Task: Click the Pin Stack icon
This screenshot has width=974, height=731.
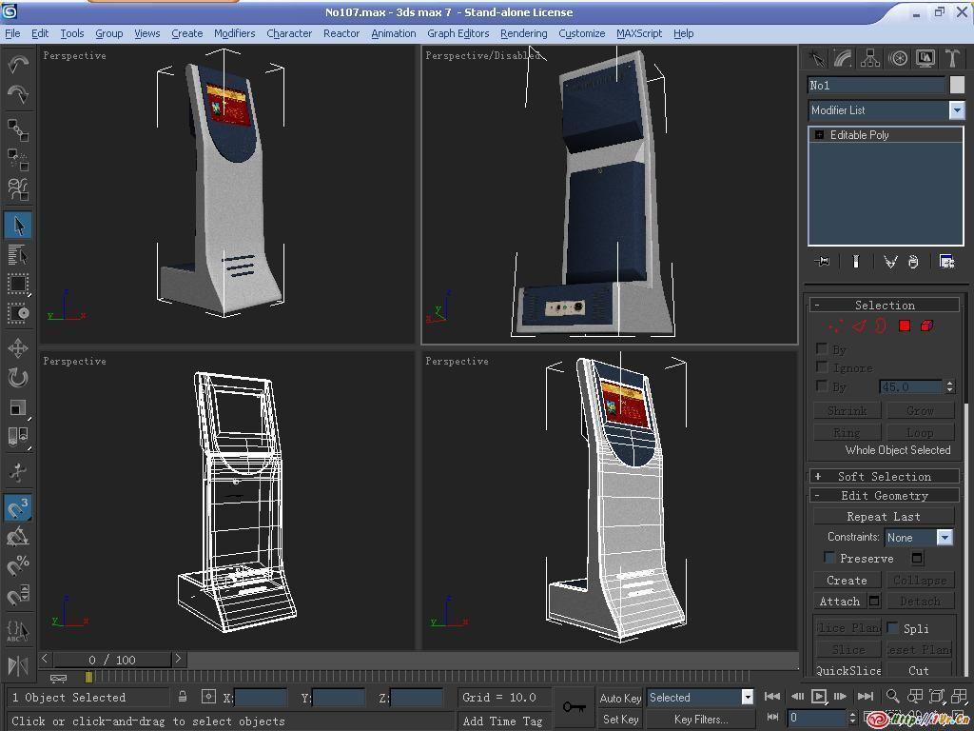Action: point(823,262)
